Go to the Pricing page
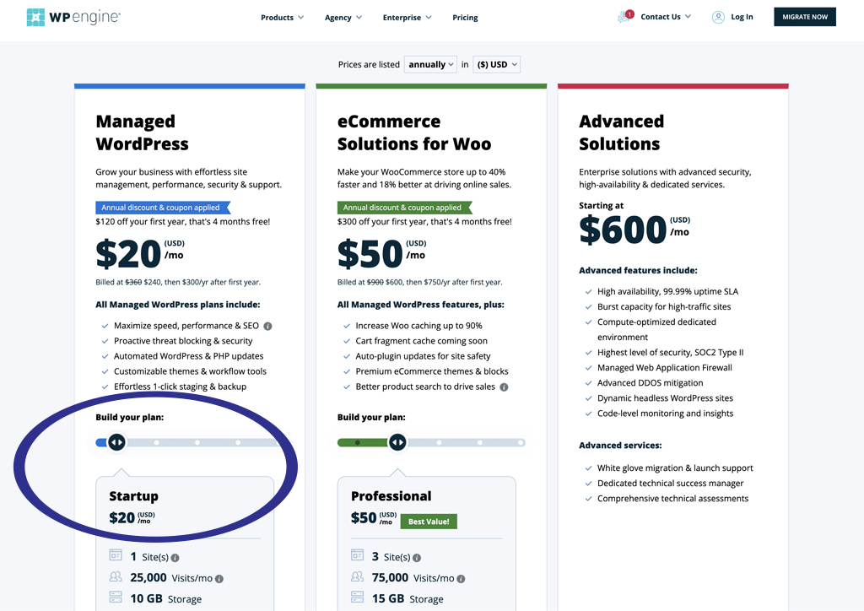Screen dimensions: 864x611 [465, 18]
